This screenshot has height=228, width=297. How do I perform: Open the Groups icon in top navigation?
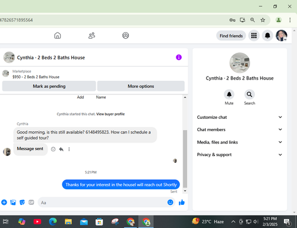[125, 36]
